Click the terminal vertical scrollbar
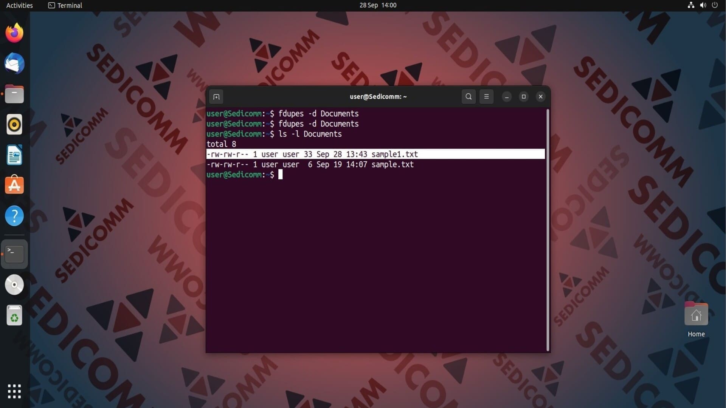The image size is (726, 408). tap(548, 230)
